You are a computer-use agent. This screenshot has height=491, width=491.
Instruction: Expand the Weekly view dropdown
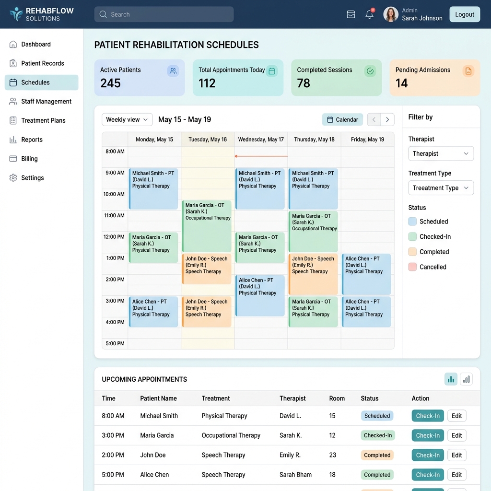pos(127,119)
